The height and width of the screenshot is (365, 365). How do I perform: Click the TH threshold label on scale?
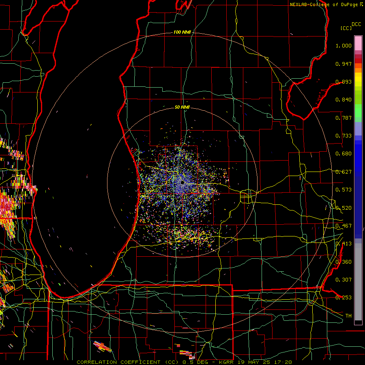click(x=348, y=316)
